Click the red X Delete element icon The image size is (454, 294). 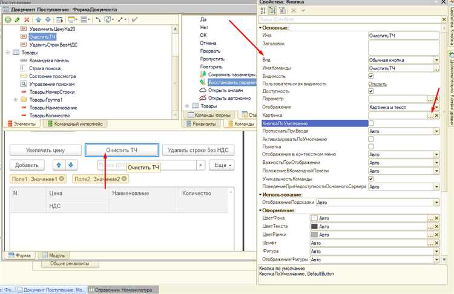27,20
